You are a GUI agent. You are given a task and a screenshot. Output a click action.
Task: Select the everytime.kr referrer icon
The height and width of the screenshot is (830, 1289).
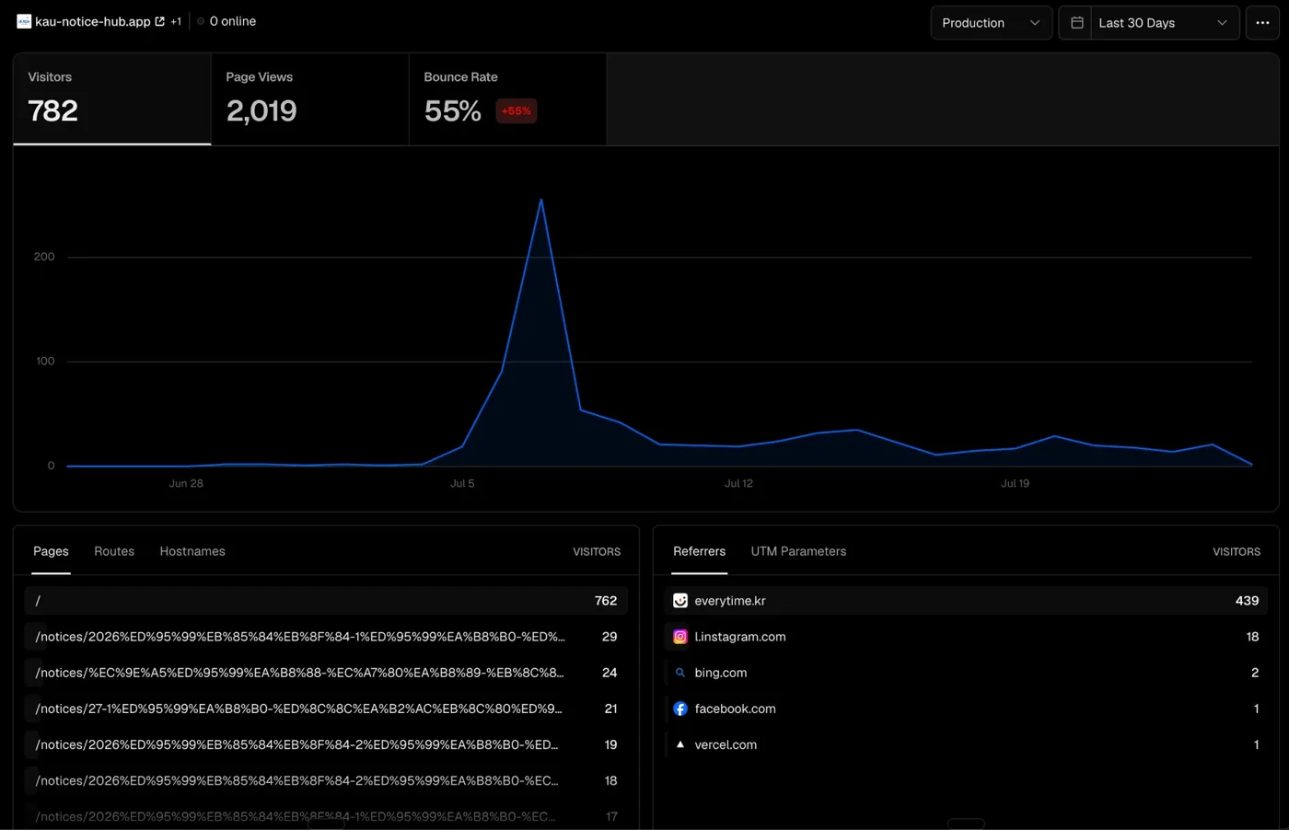pyautogui.click(x=680, y=601)
